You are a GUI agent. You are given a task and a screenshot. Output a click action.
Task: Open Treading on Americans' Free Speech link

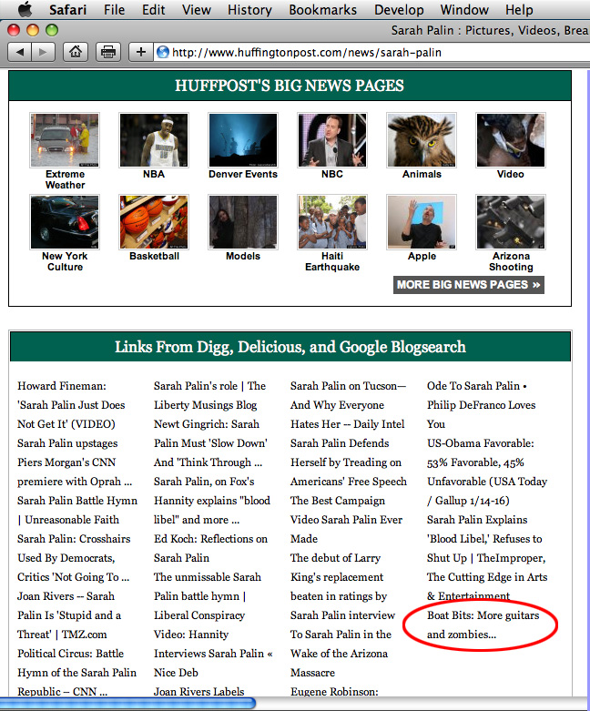click(349, 462)
